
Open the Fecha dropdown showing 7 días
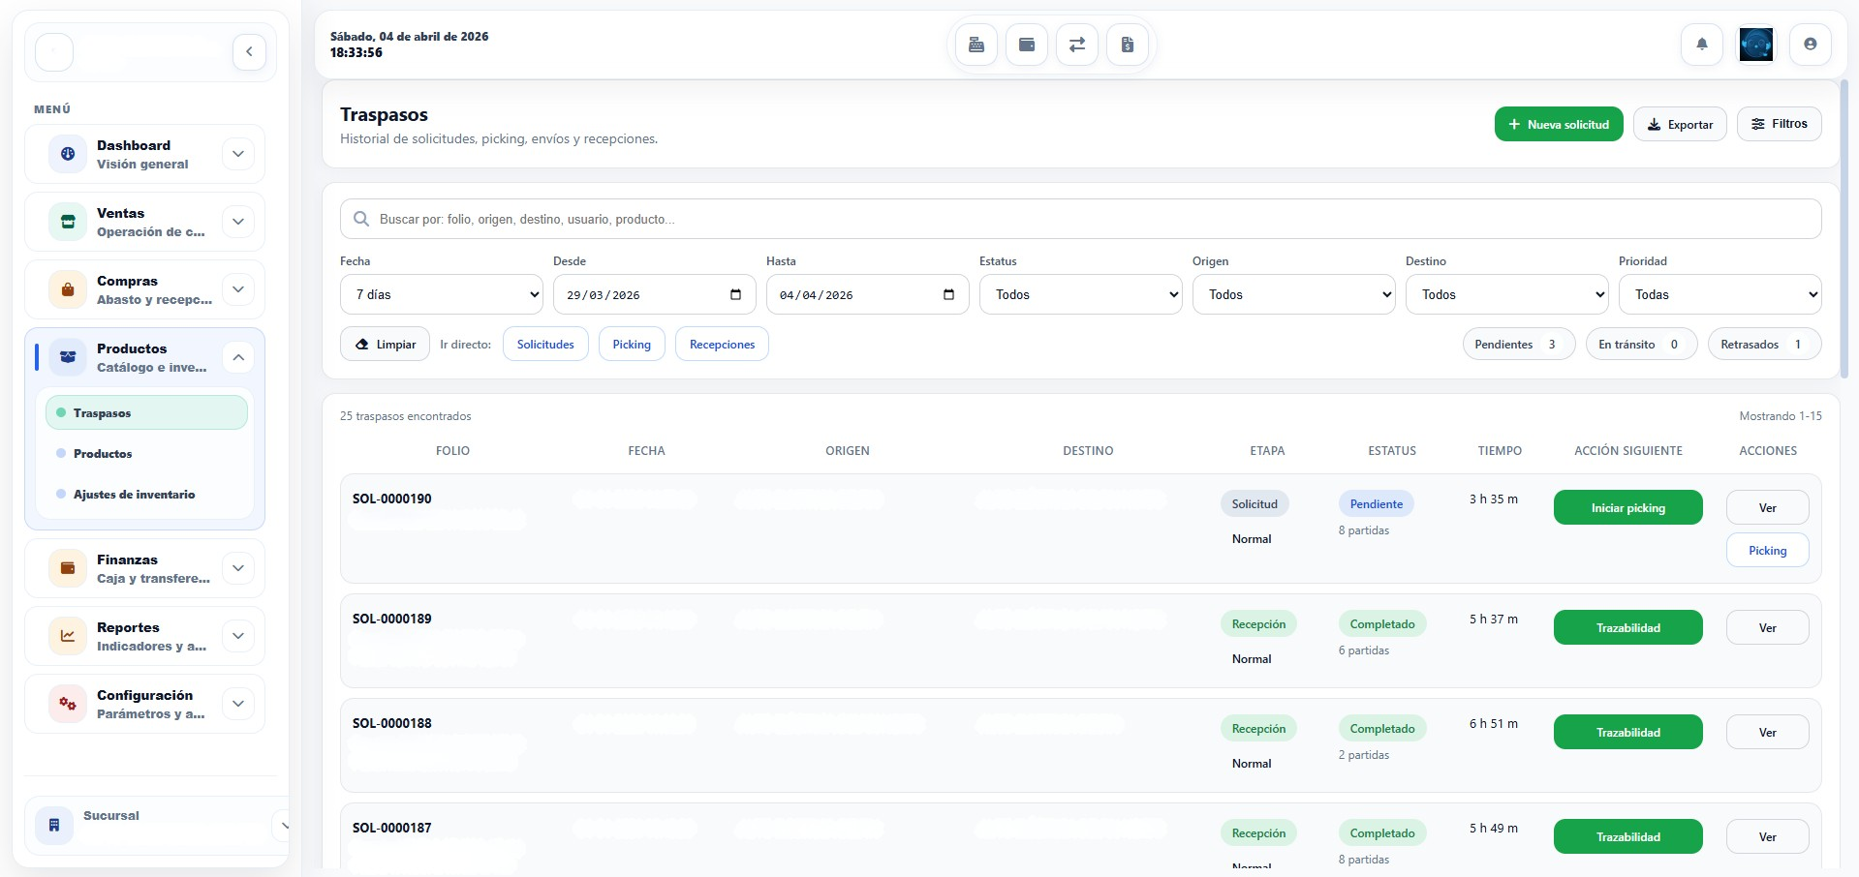441,295
